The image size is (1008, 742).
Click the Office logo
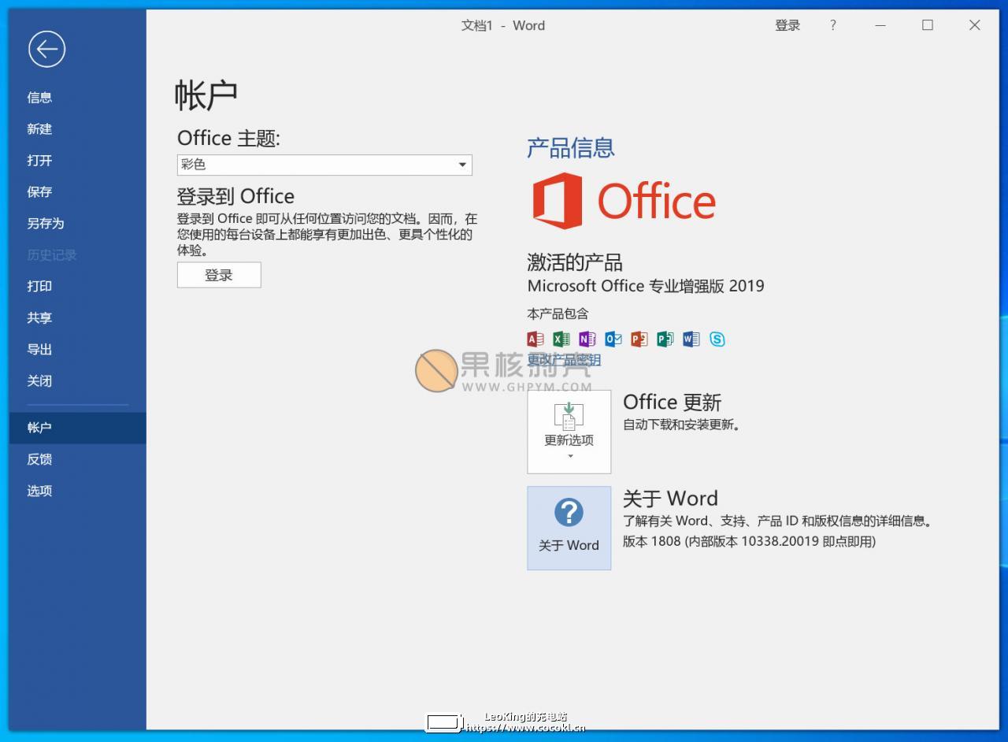[x=624, y=201]
